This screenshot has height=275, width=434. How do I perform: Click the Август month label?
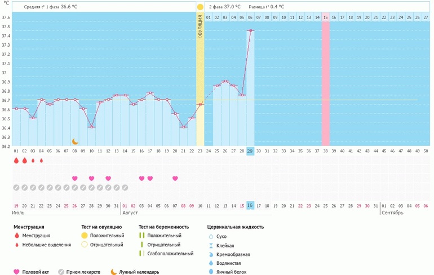pos(131,213)
